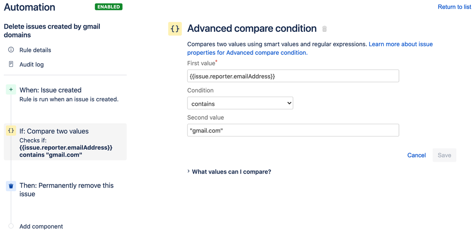The height and width of the screenshot is (245, 475).
Task: Click the green plus trigger icon
Action: (11, 90)
